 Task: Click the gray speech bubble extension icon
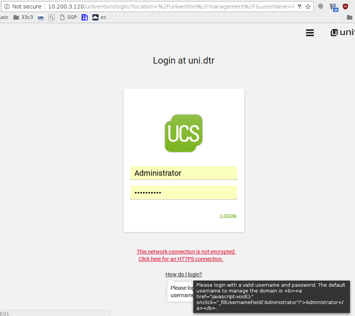(x=320, y=7)
